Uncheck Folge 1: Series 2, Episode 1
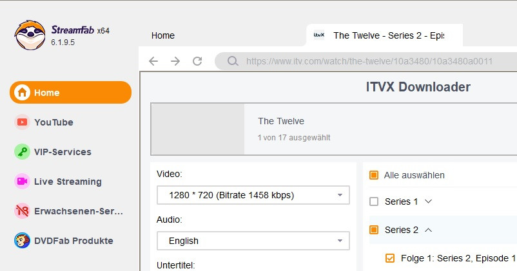Screen dimensions: 517x271 (x=390, y=258)
